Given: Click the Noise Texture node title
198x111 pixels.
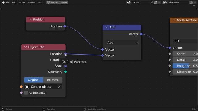Looking at the screenshot, I should click(187, 20).
